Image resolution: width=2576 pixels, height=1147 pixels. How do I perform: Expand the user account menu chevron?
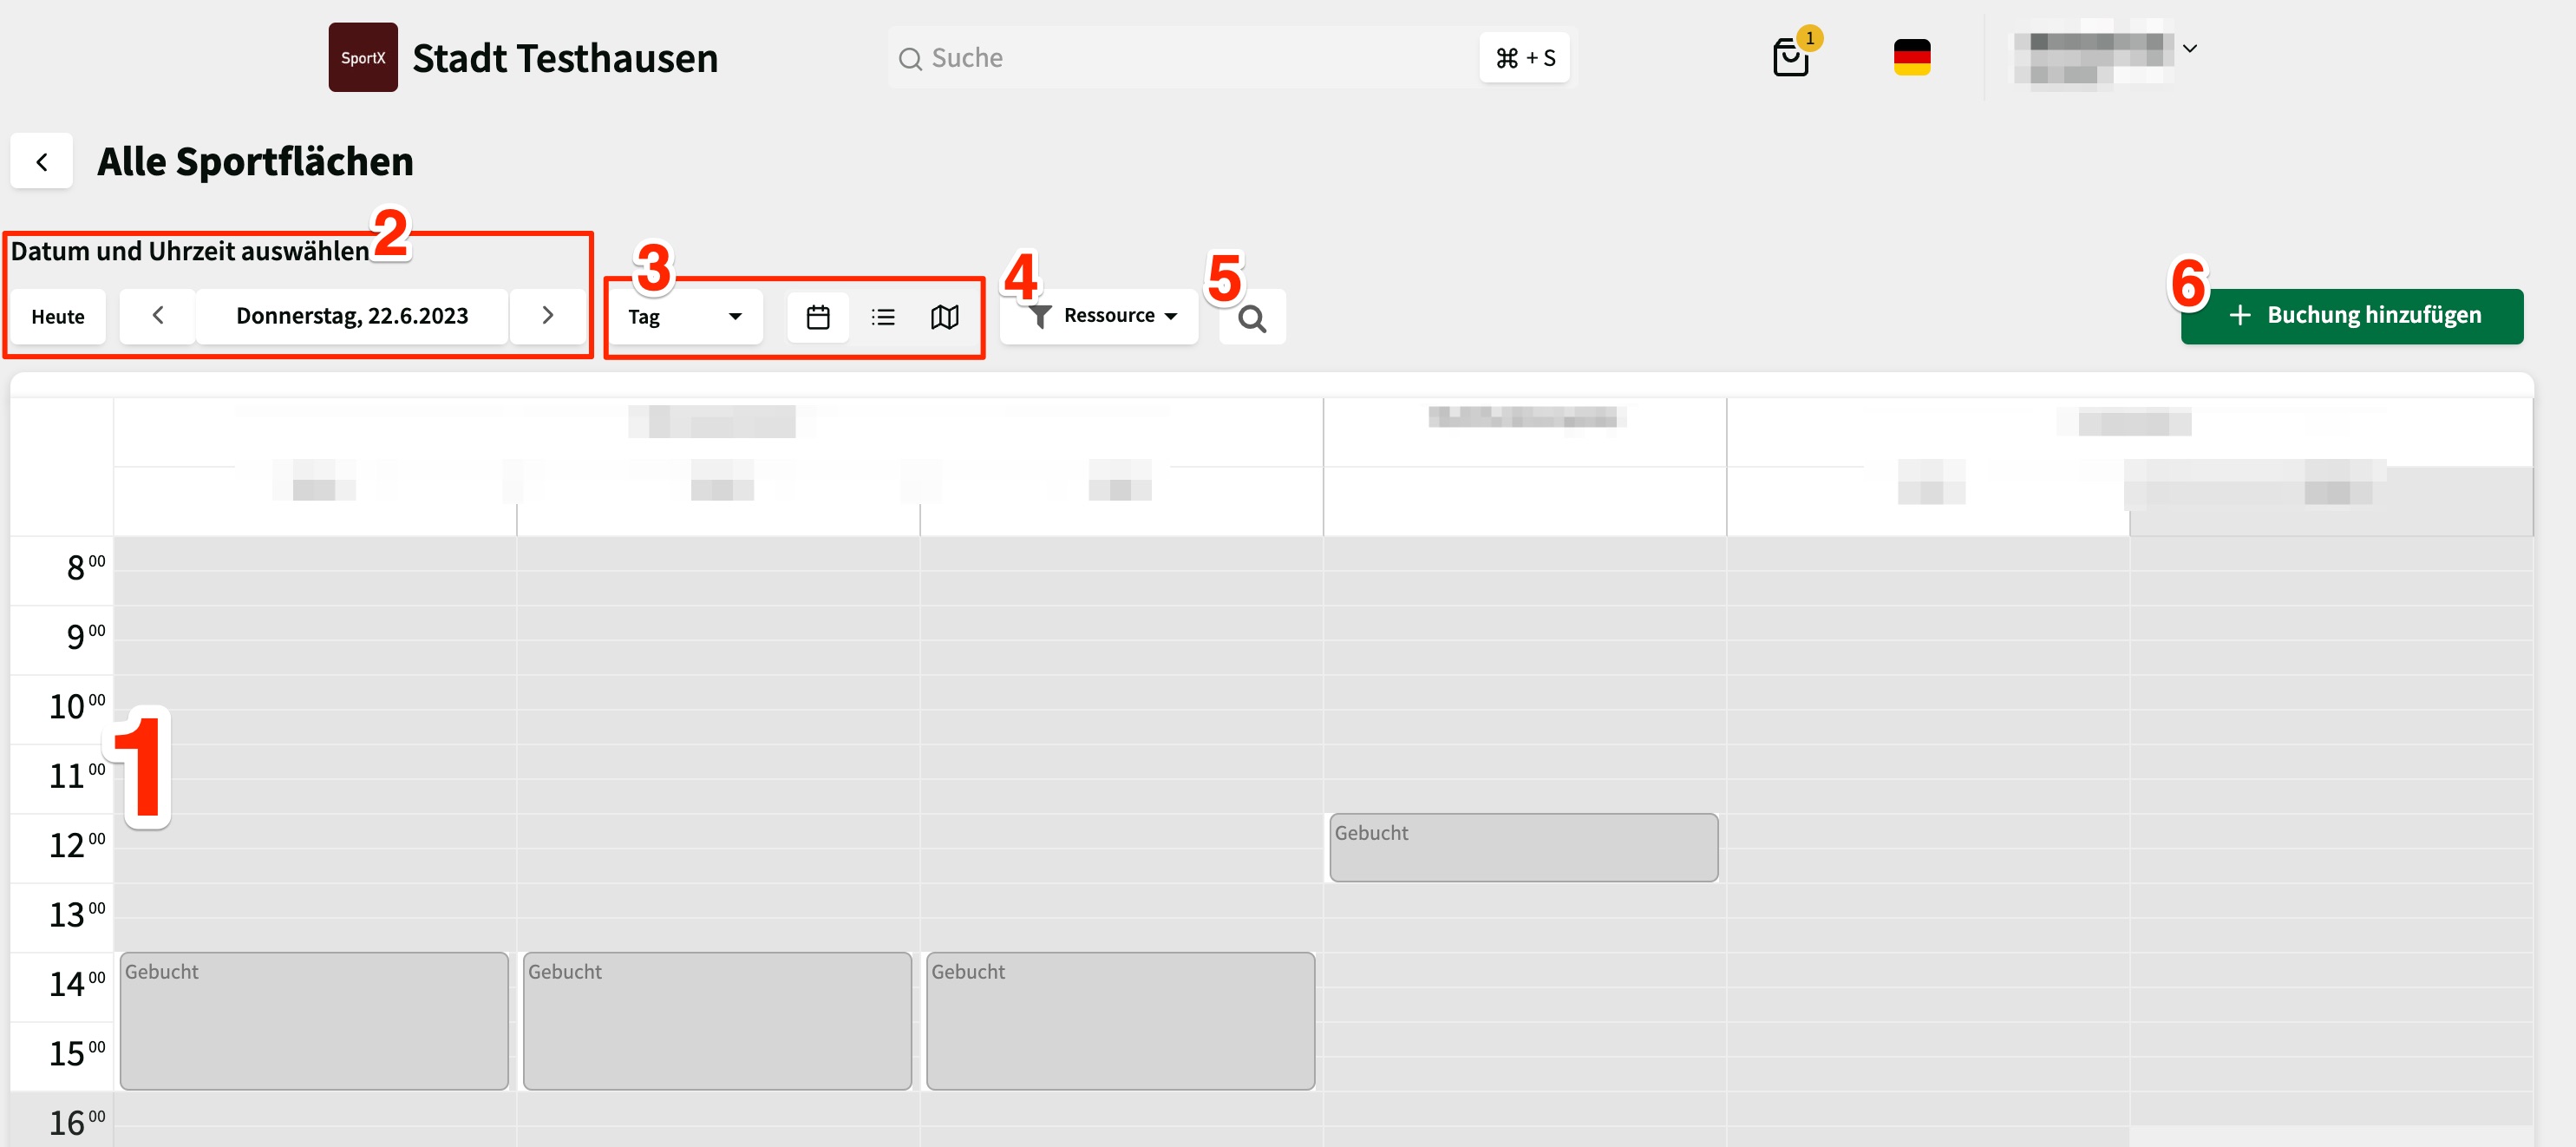(x=2189, y=48)
